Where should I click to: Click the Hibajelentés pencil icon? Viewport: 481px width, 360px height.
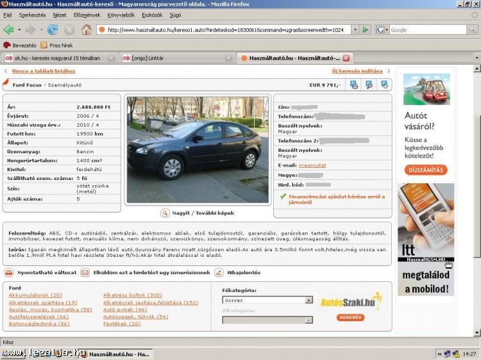coord(219,272)
